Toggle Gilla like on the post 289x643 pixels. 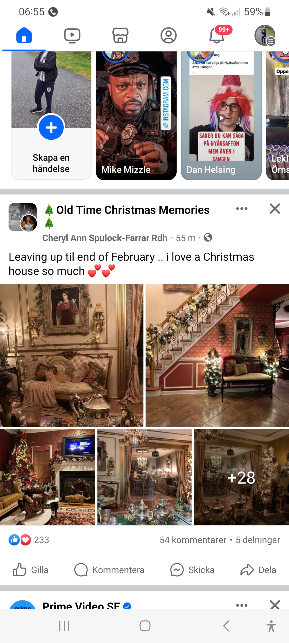coord(31,570)
